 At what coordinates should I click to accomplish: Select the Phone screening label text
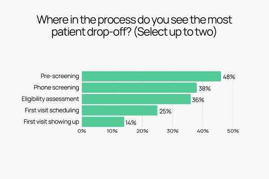(56, 87)
